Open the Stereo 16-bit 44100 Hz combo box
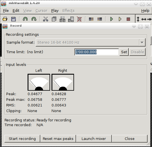The image size is (152, 147). (x=91, y=42)
